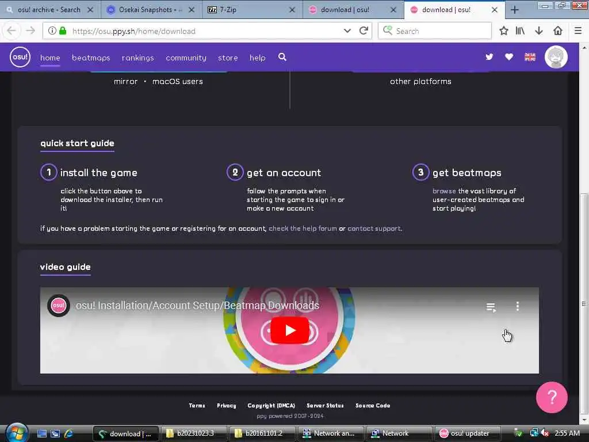
Task: Open the osu! Twitter bird icon
Action: click(489, 57)
